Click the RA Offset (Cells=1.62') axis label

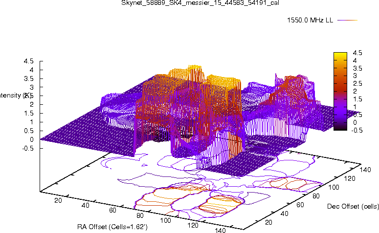coord(112,227)
